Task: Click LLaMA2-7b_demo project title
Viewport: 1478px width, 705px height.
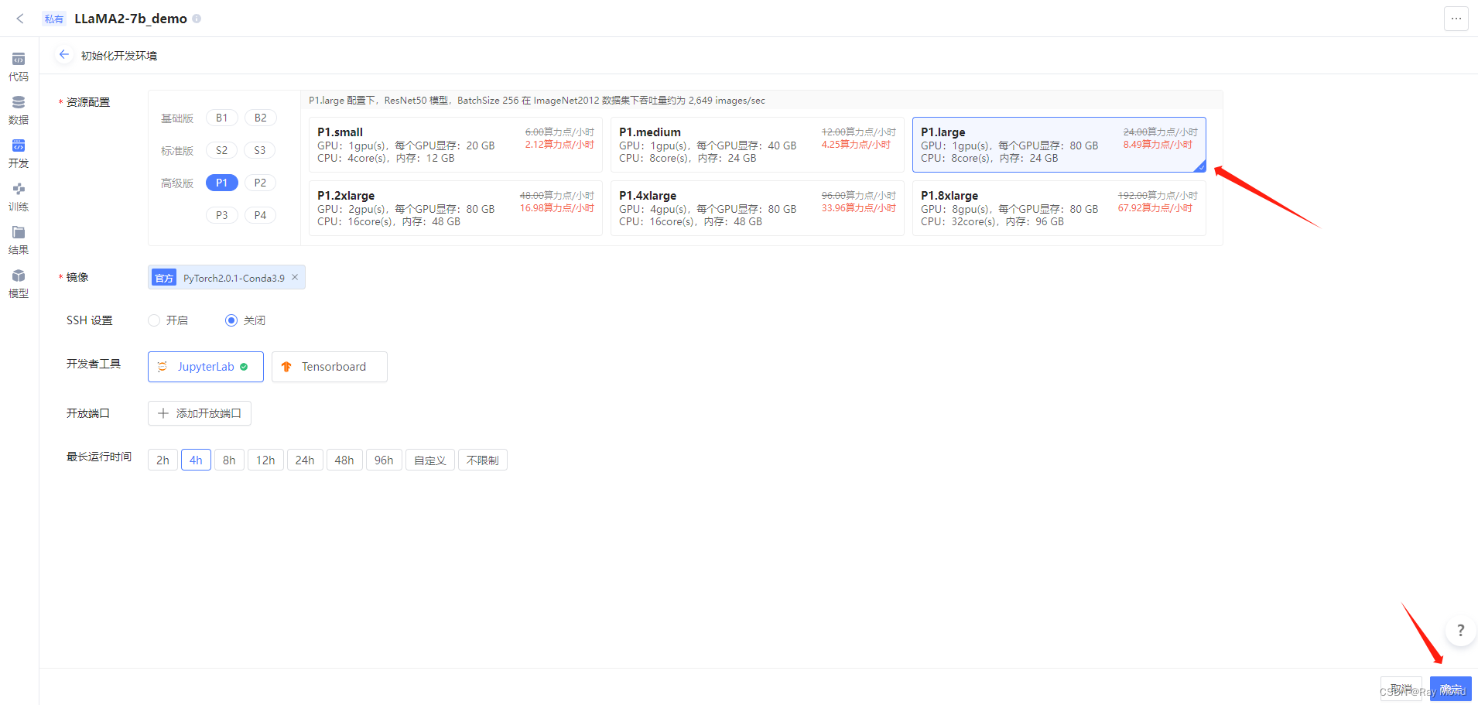Action: pos(131,19)
